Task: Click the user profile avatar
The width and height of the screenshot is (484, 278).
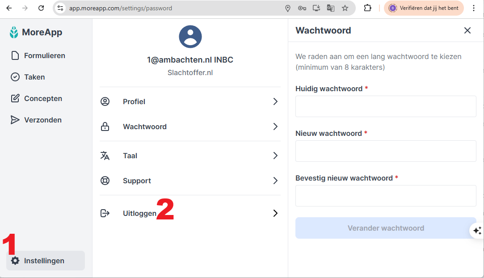Action: pos(190,37)
